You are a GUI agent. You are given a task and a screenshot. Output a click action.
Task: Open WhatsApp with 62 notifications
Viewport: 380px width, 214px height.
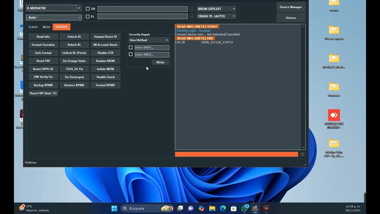pyautogui.click(x=245, y=208)
